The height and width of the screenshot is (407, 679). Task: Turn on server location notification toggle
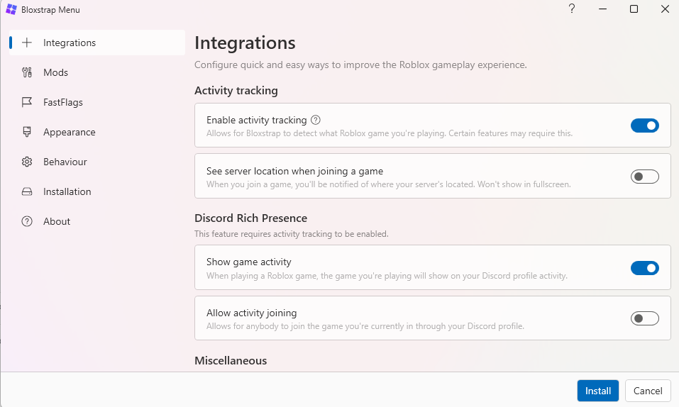coord(644,177)
